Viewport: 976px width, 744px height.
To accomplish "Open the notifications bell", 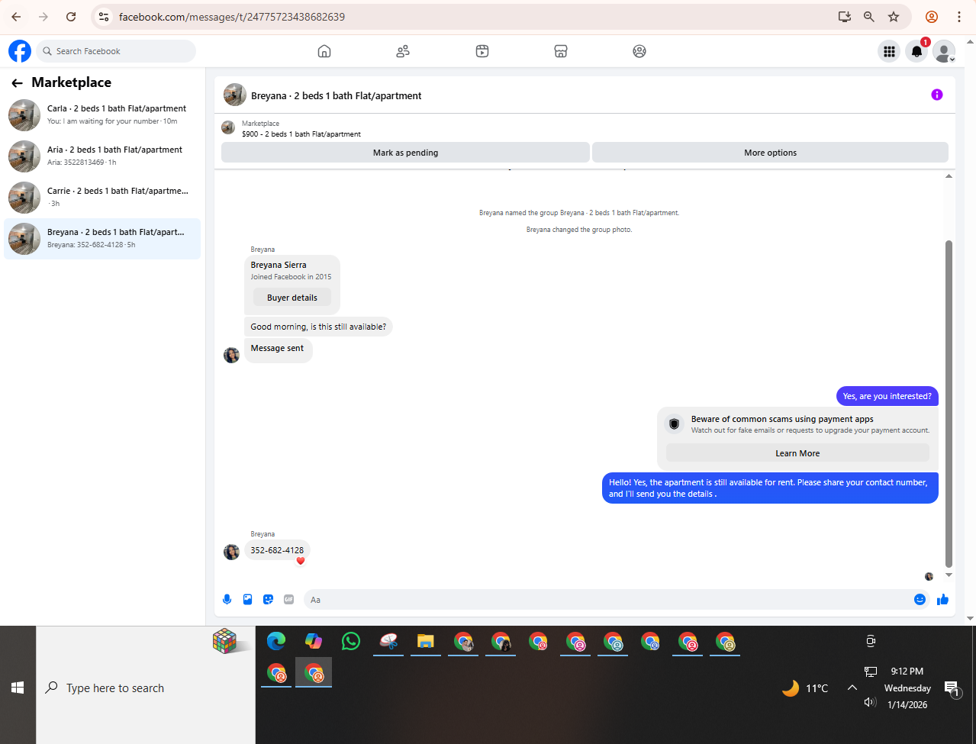I will click(x=916, y=51).
